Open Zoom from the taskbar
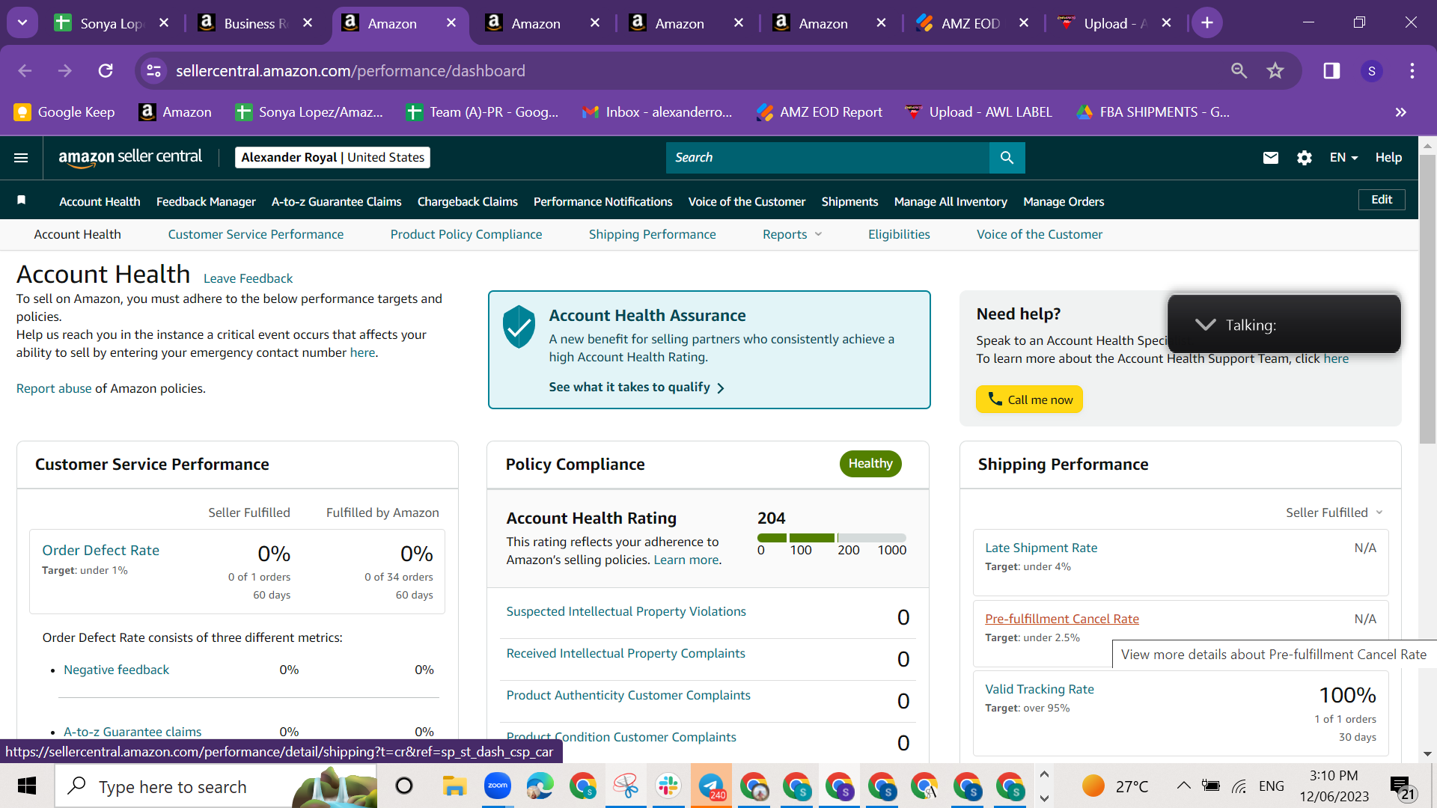This screenshot has width=1437, height=808. click(x=497, y=786)
